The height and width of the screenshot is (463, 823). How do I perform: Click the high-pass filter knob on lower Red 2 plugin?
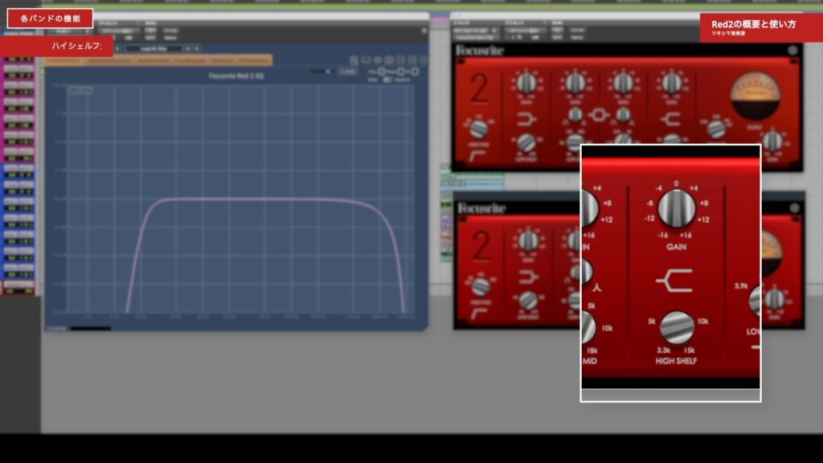[x=481, y=287]
